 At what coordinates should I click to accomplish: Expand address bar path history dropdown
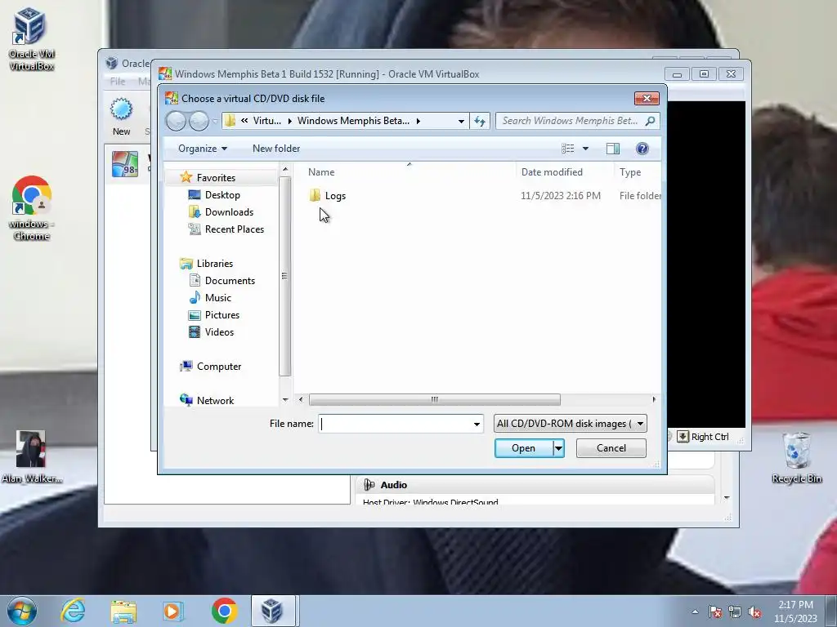pyautogui.click(x=461, y=121)
